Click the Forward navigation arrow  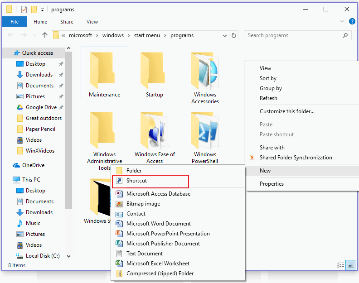click(x=24, y=35)
